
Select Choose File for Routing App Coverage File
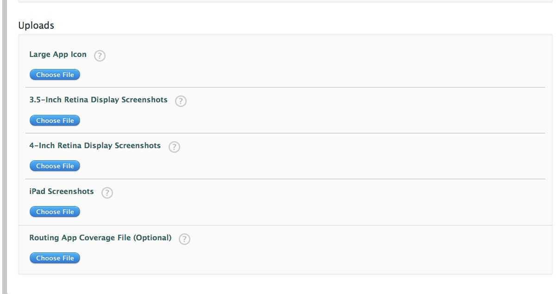tap(55, 258)
